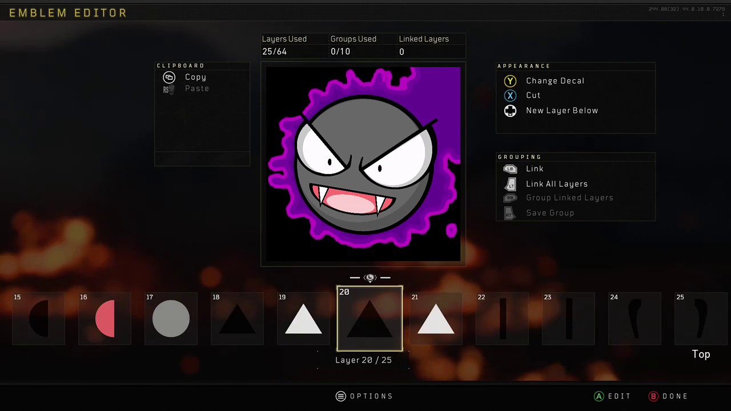This screenshot has width=731, height=411.
Task: Click the LT icon beside Link All Layers
Action: (510, 184)
